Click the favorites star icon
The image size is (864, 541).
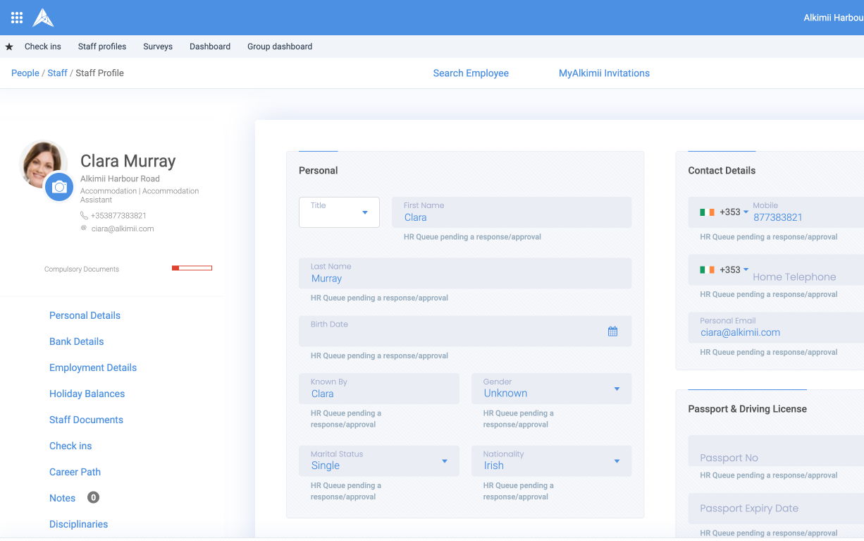[9, 47]
